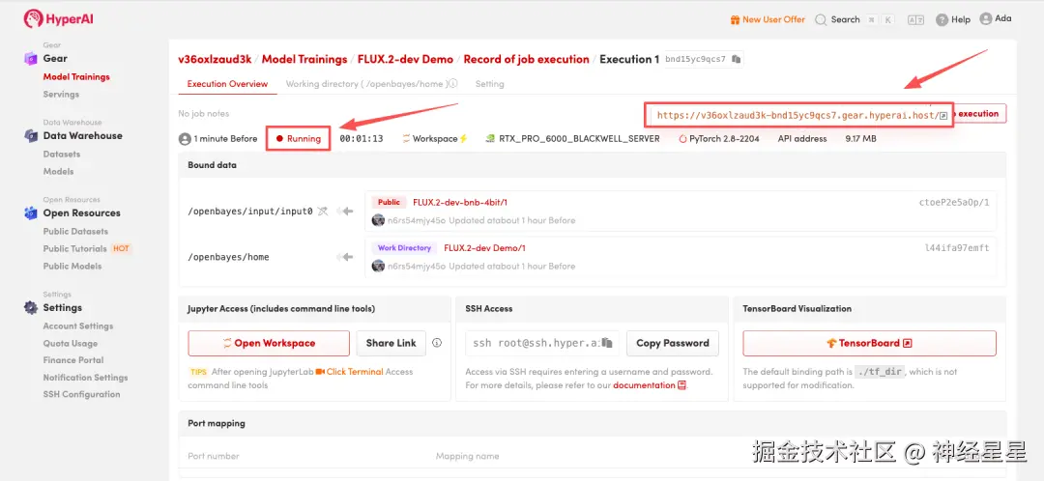Click the video camera icon before Click Terminal
The image size is (1044, 481).
pos(320,371)
